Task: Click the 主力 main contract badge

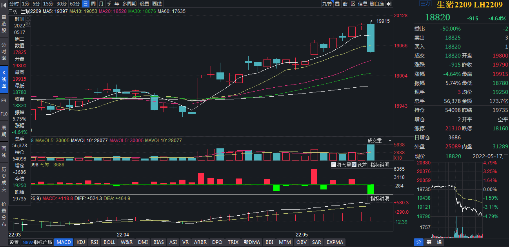Action: pyautogui.click(x=425, y=4)
